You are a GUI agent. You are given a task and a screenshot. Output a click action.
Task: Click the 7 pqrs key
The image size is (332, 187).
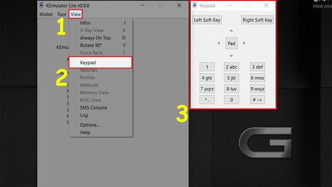click(207, 89)
